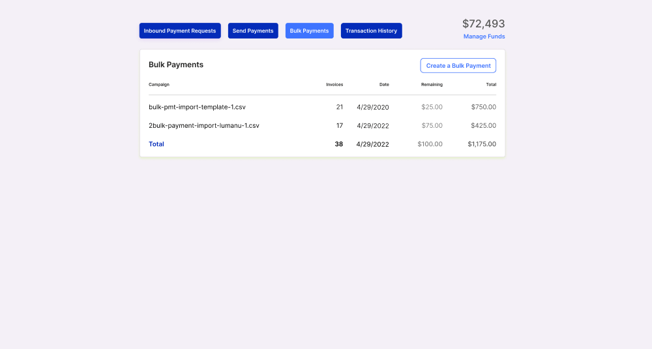Image resolution: width=652 pixels, height=349 pixels.
Task: Select the invoice count 21
Action: click(x=340, y=107)
